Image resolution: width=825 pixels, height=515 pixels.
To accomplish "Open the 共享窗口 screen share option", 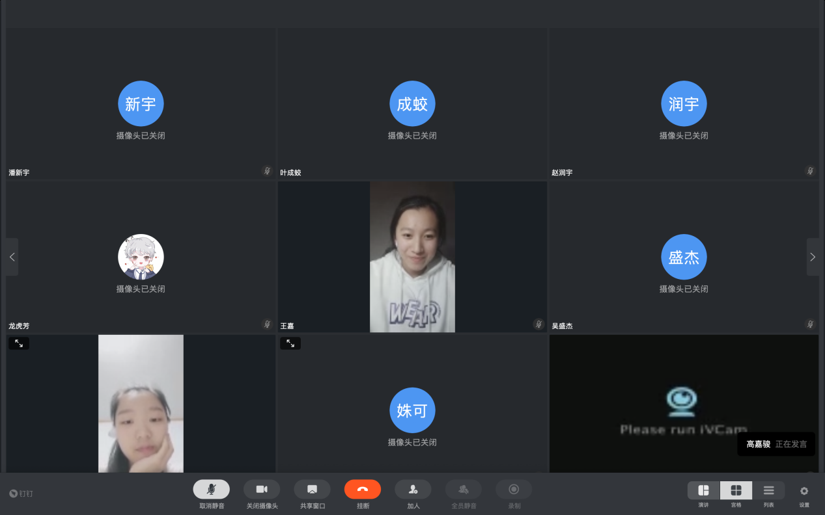I will point(312,490).
